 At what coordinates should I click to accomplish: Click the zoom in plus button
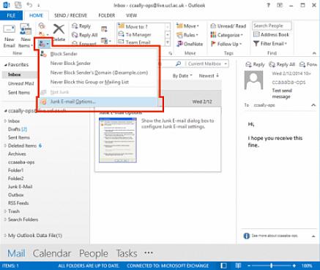pyautogui.click(x=294, y=266)
